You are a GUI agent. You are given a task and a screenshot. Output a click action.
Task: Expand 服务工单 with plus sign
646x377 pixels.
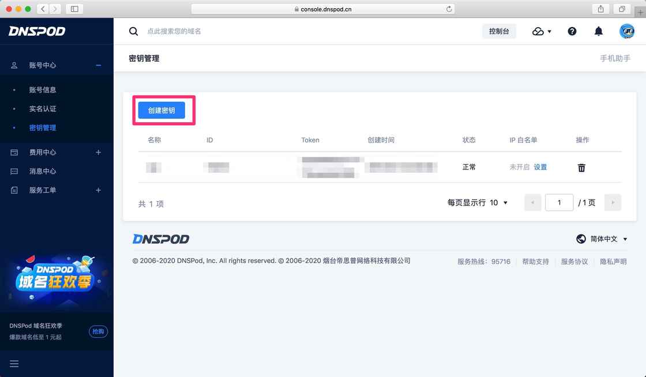click(x=98, y=190)
